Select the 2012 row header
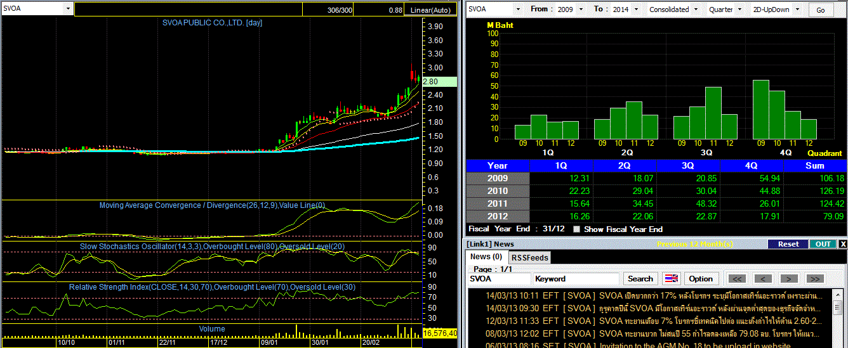 (497, 216)
